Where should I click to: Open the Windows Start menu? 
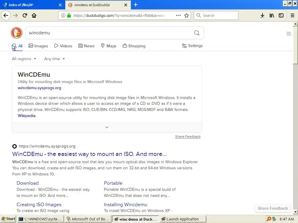[8, 219]
